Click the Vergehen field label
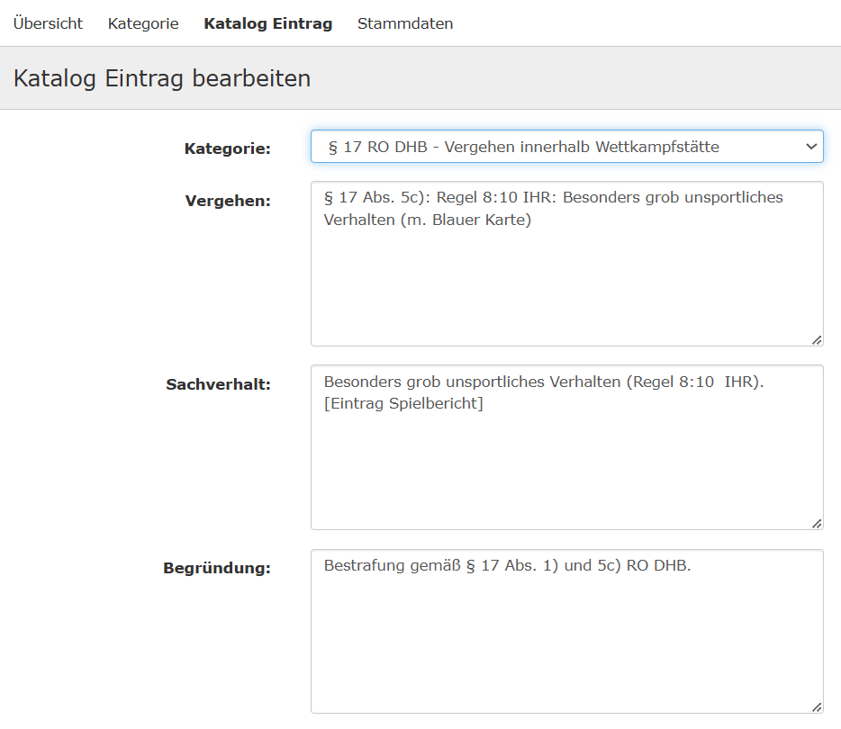The width and height of the screenshot is (841, 729). tap(228, 201)
